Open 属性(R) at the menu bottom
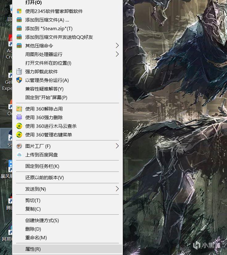Viewport: 227px width, 255px height. pyautogui.click(x=67, y=249)
